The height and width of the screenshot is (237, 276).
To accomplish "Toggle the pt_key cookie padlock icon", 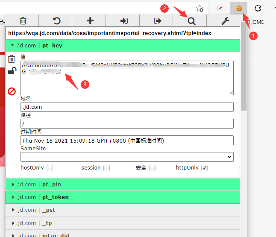I will 12,71.
